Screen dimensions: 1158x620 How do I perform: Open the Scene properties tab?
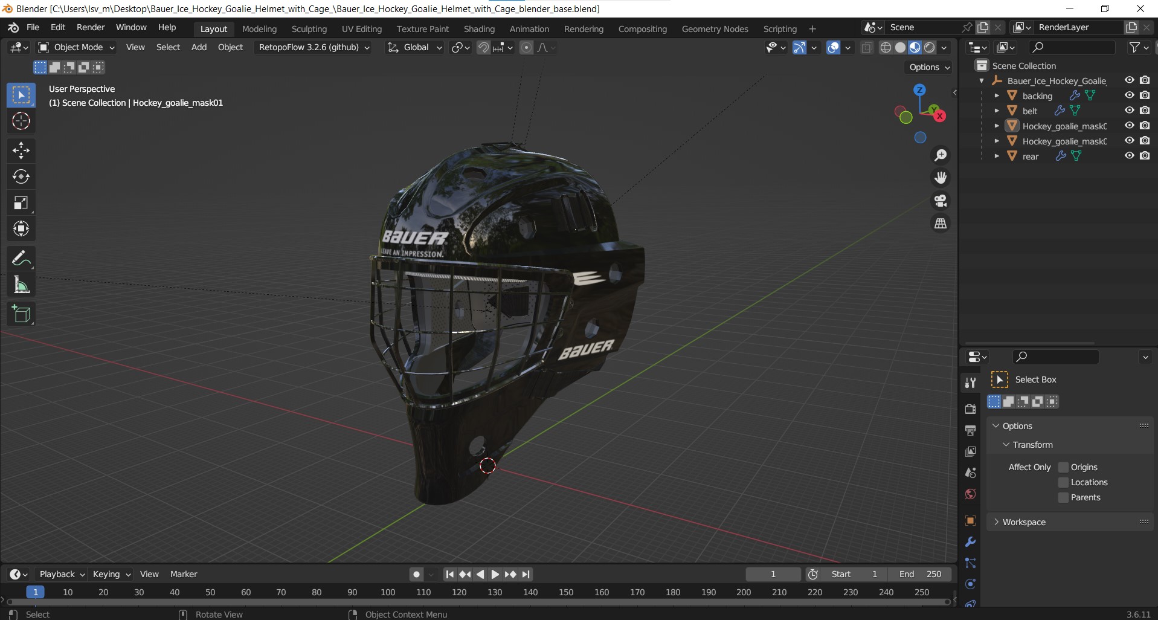971,473
